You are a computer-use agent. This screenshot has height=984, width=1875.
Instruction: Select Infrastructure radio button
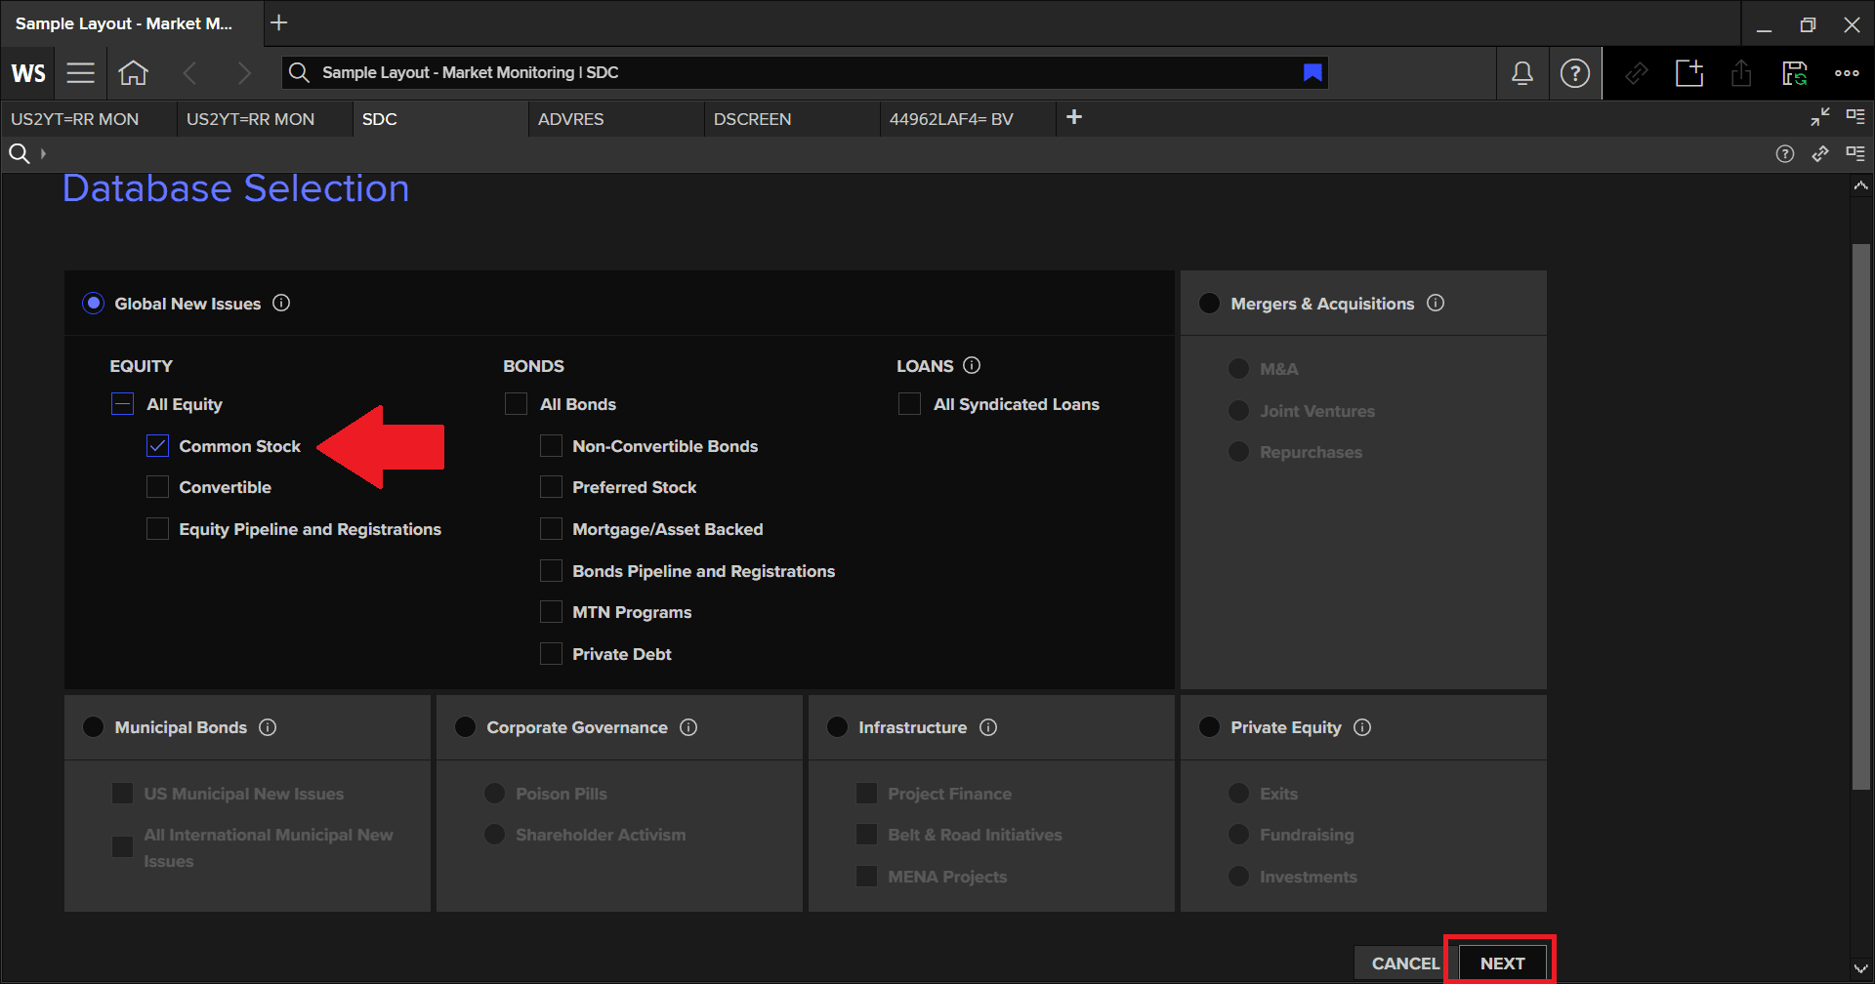pos(837,727)
